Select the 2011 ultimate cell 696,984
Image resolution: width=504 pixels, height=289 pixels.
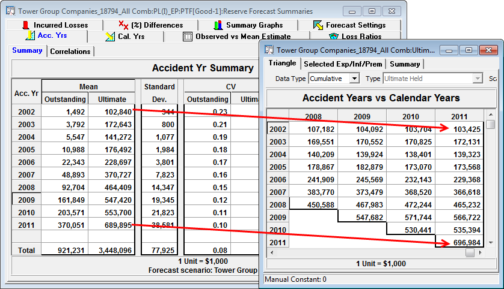459,242
